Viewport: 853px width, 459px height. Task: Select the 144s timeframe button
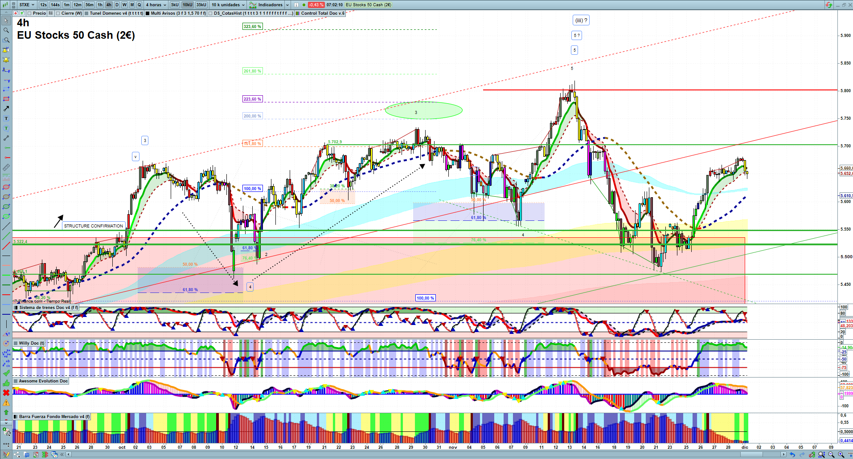pyautogui.click(x=55, y=5)
